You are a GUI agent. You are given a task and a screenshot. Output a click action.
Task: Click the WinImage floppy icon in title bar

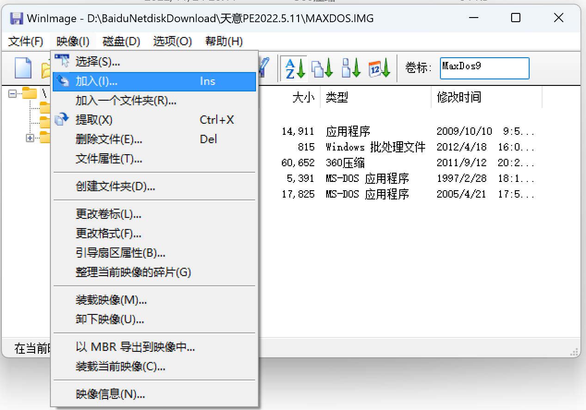pos(17,18)
